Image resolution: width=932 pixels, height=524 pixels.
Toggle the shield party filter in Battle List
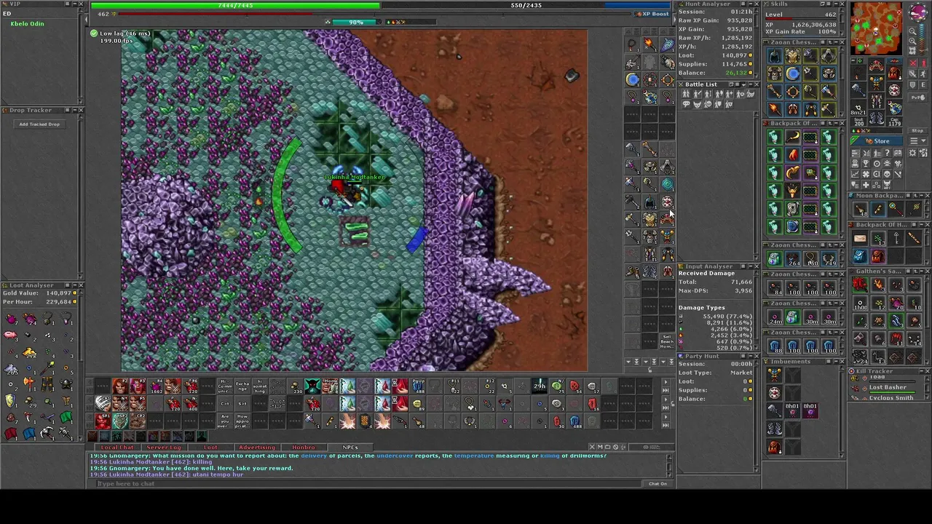[x=718, y=104]
